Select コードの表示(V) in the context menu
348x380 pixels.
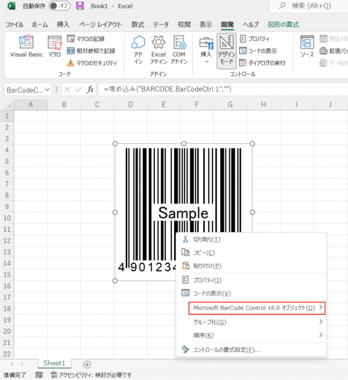click(251, 293)
